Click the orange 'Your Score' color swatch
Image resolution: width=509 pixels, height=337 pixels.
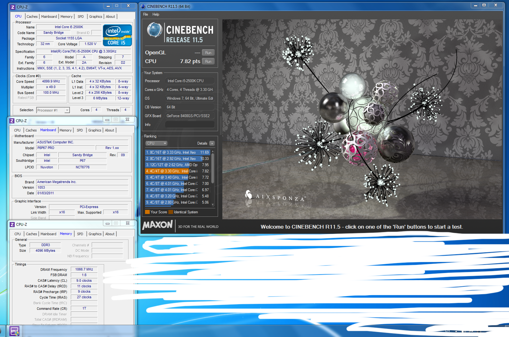(x=147, y=212)
